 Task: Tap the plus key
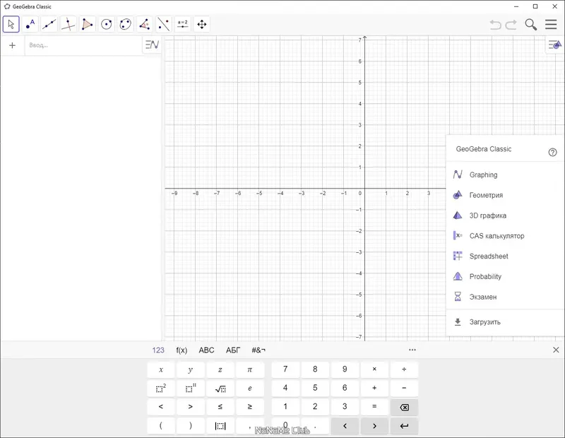coord(374,389)
